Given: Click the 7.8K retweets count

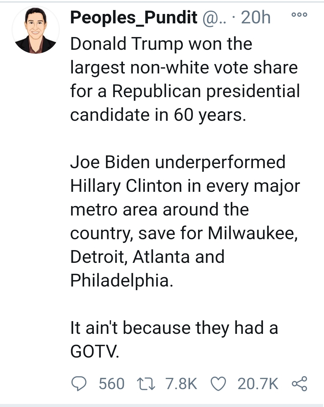Looking at the screenshot, I should click(x=181, y=384).
